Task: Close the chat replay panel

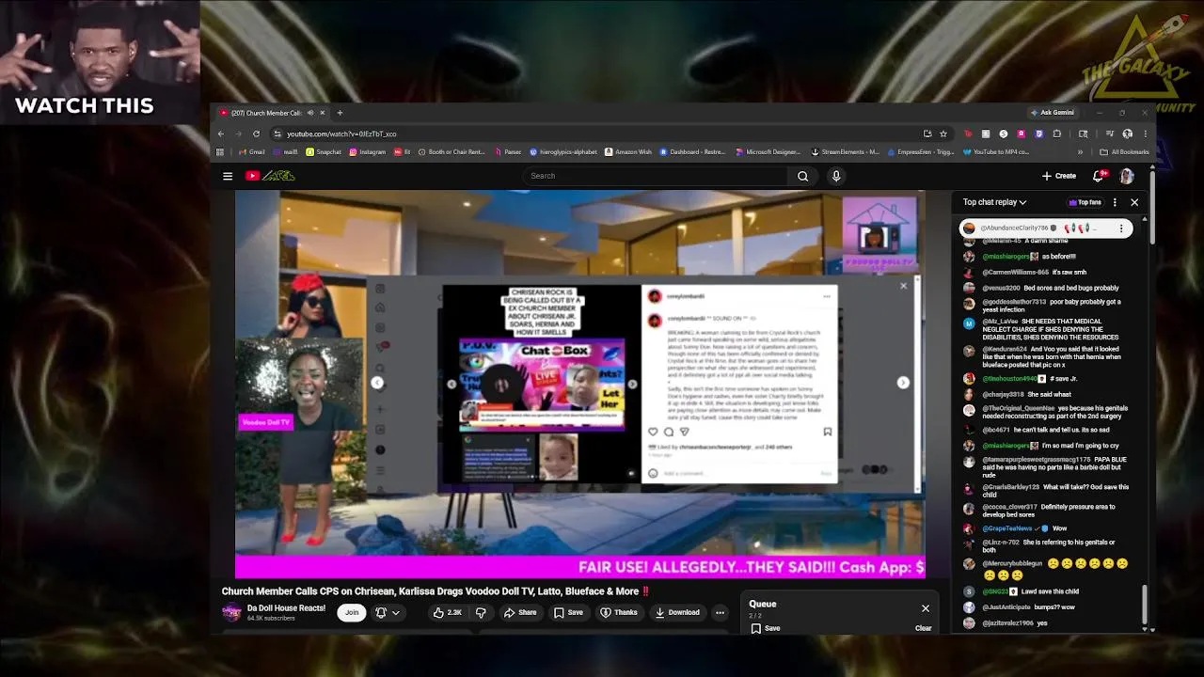Action: (x=1134, y=202)
